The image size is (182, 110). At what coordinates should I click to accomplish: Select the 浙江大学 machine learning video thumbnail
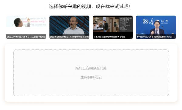(x=26, y=27)
